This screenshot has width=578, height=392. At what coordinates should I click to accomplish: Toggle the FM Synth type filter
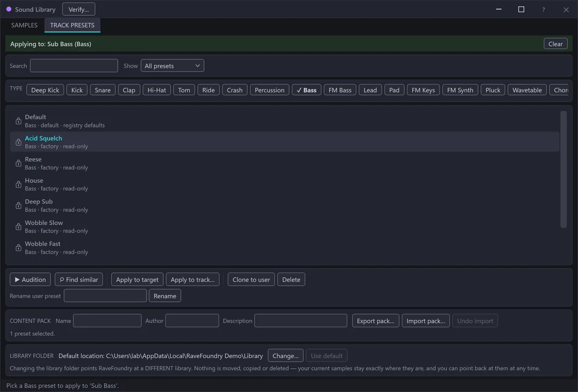461,90
